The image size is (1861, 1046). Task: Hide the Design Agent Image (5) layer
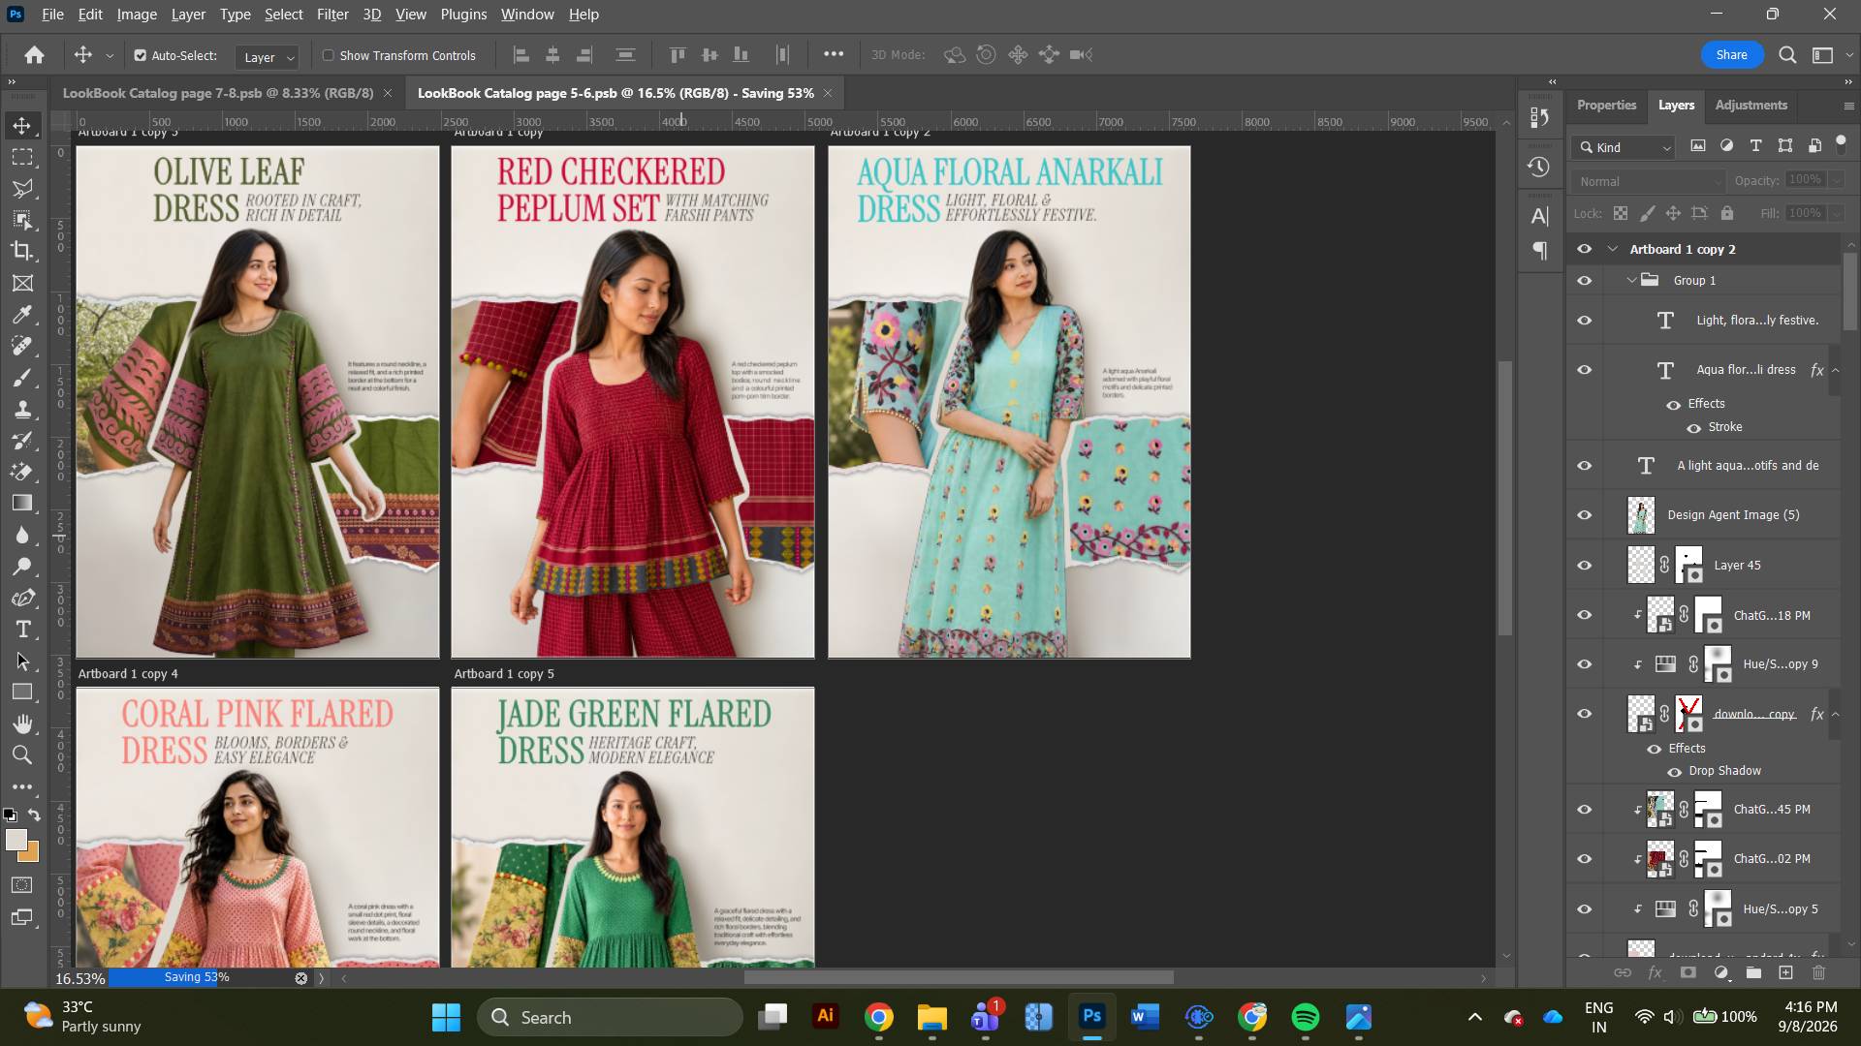pyautogui.click(x=1585, y=515)
